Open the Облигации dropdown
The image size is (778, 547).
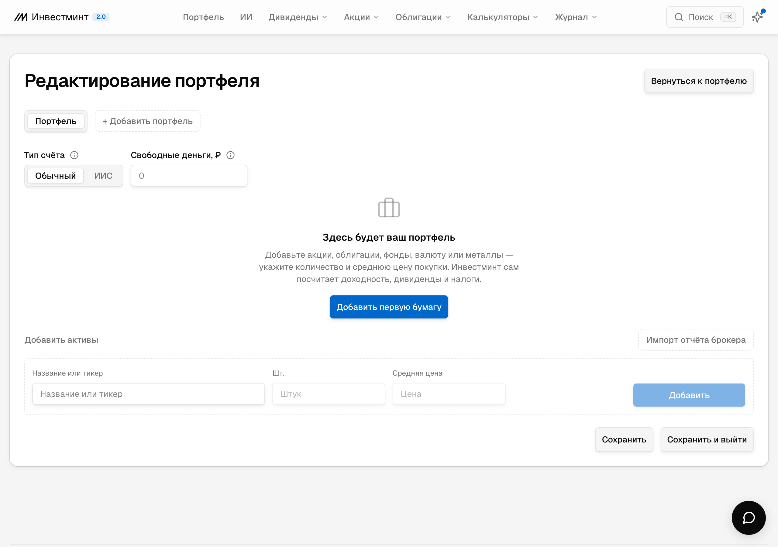(x=423, y=17)
